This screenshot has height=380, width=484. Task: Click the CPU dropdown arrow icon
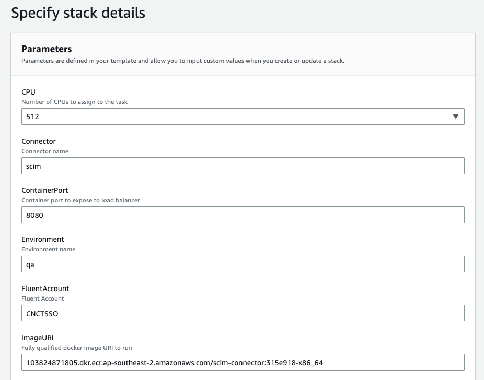[x=455, y=117]
